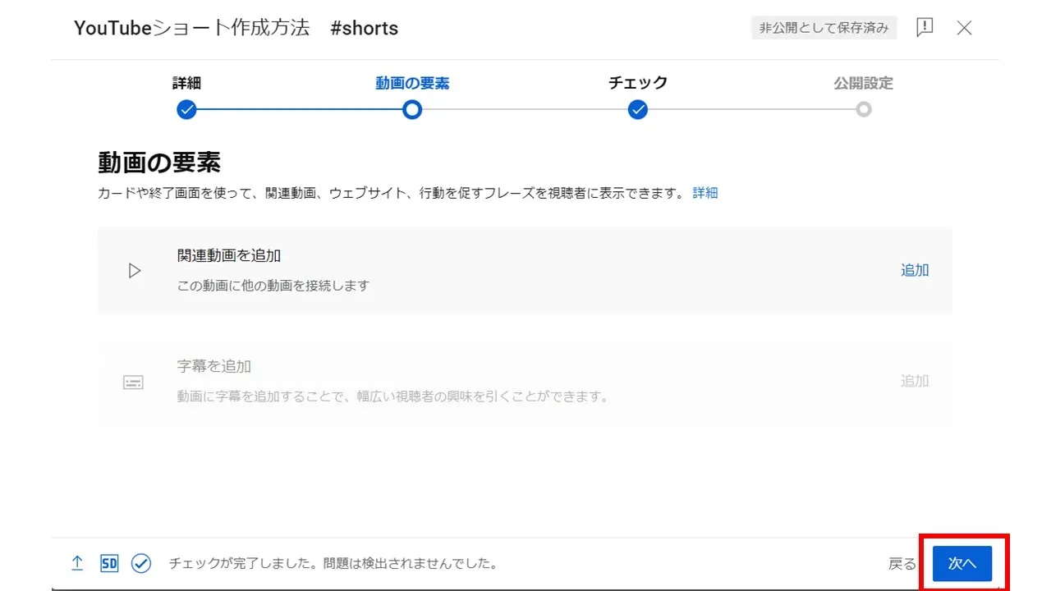1051x591 pixels.
Task: Click the 字幕を追加 heading text
Action: (x=214, y=366)
